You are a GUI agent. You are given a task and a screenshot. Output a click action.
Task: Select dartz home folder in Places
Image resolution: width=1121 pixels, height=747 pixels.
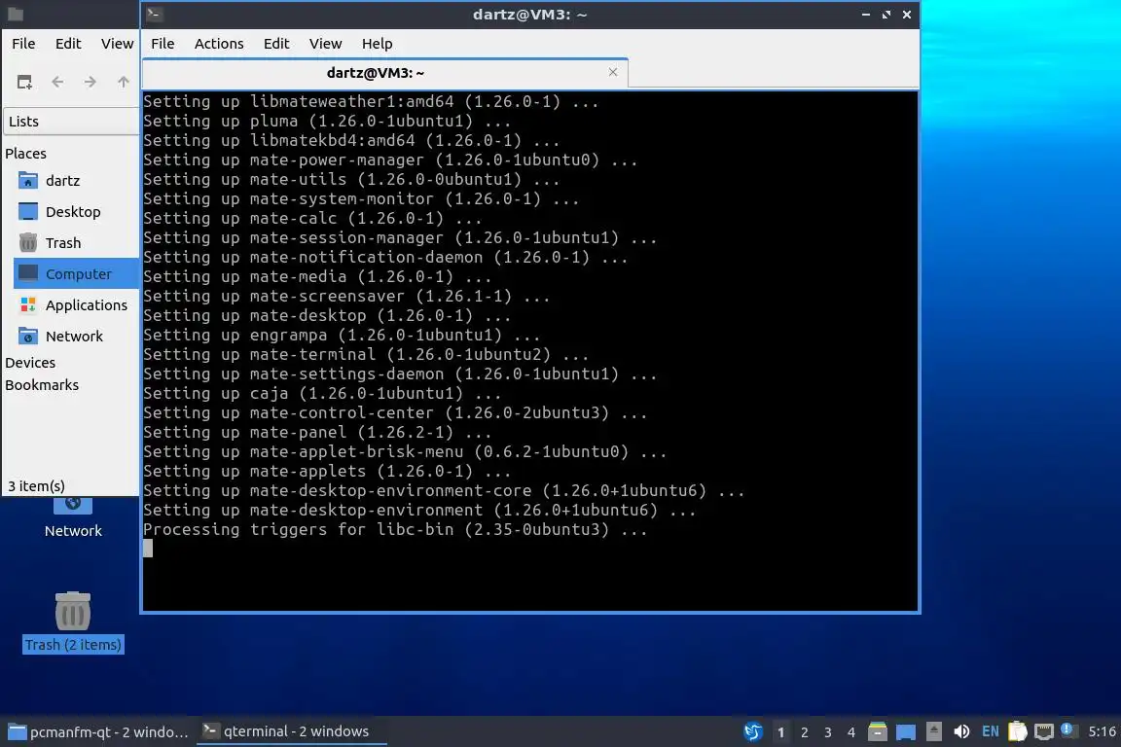(x=76, y=180)
